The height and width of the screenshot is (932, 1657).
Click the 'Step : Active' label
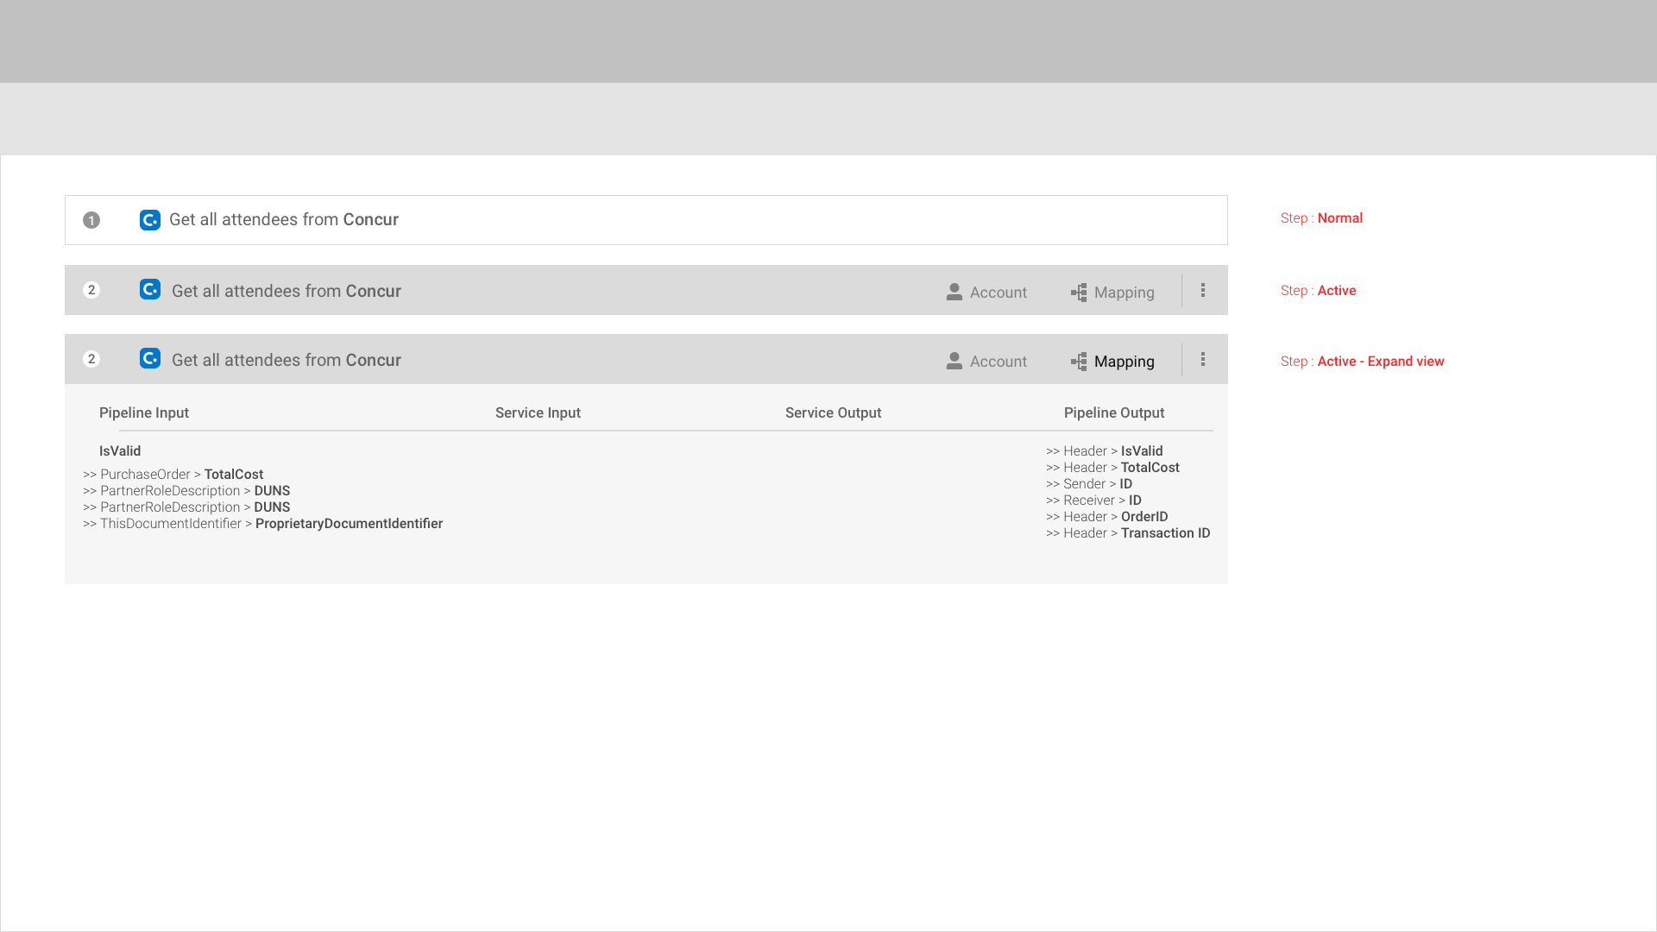click(x=1318, y=290)
